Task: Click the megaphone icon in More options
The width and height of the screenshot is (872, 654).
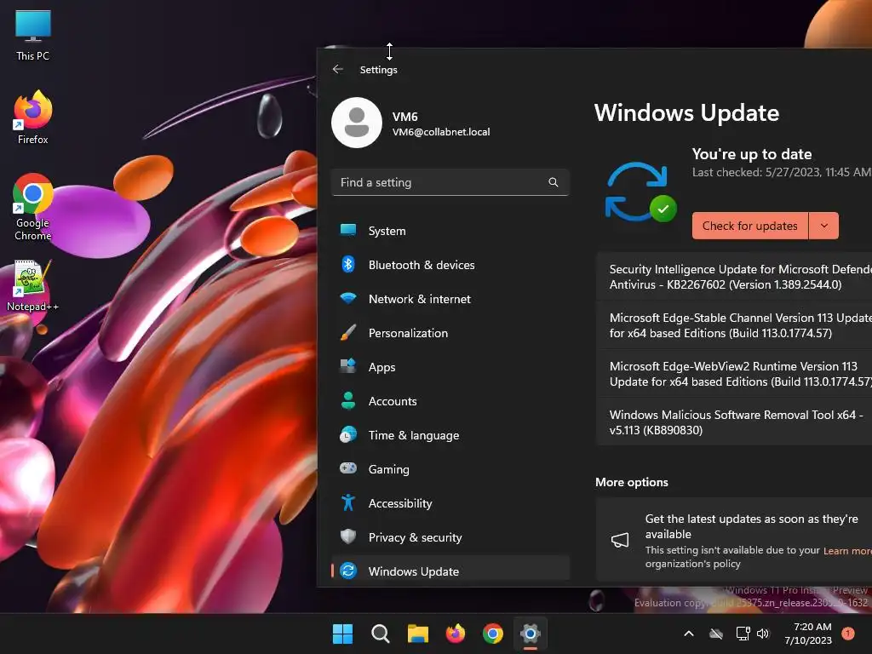Action: pos(620,539)
